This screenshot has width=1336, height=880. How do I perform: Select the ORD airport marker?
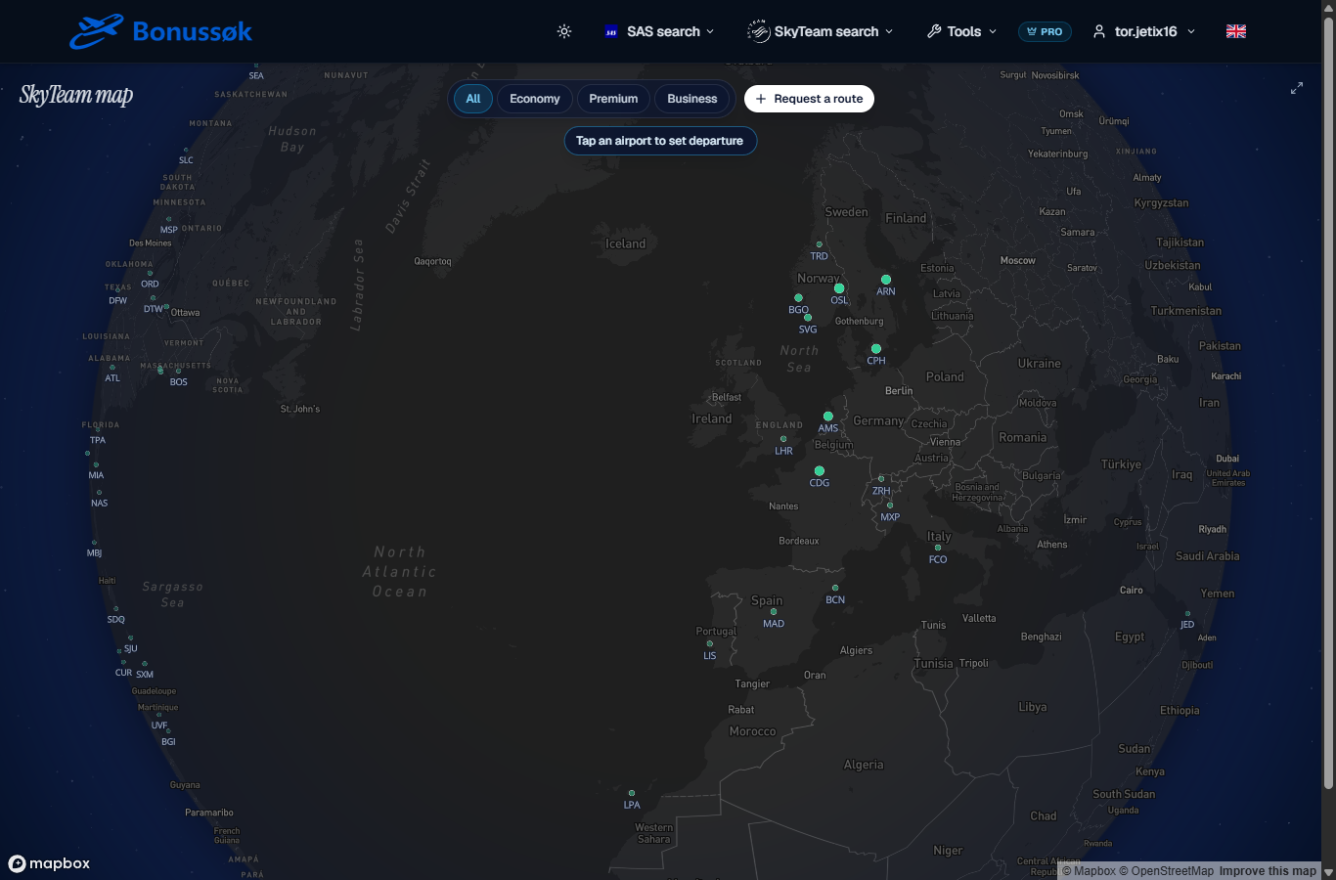[x=150, y=274]
